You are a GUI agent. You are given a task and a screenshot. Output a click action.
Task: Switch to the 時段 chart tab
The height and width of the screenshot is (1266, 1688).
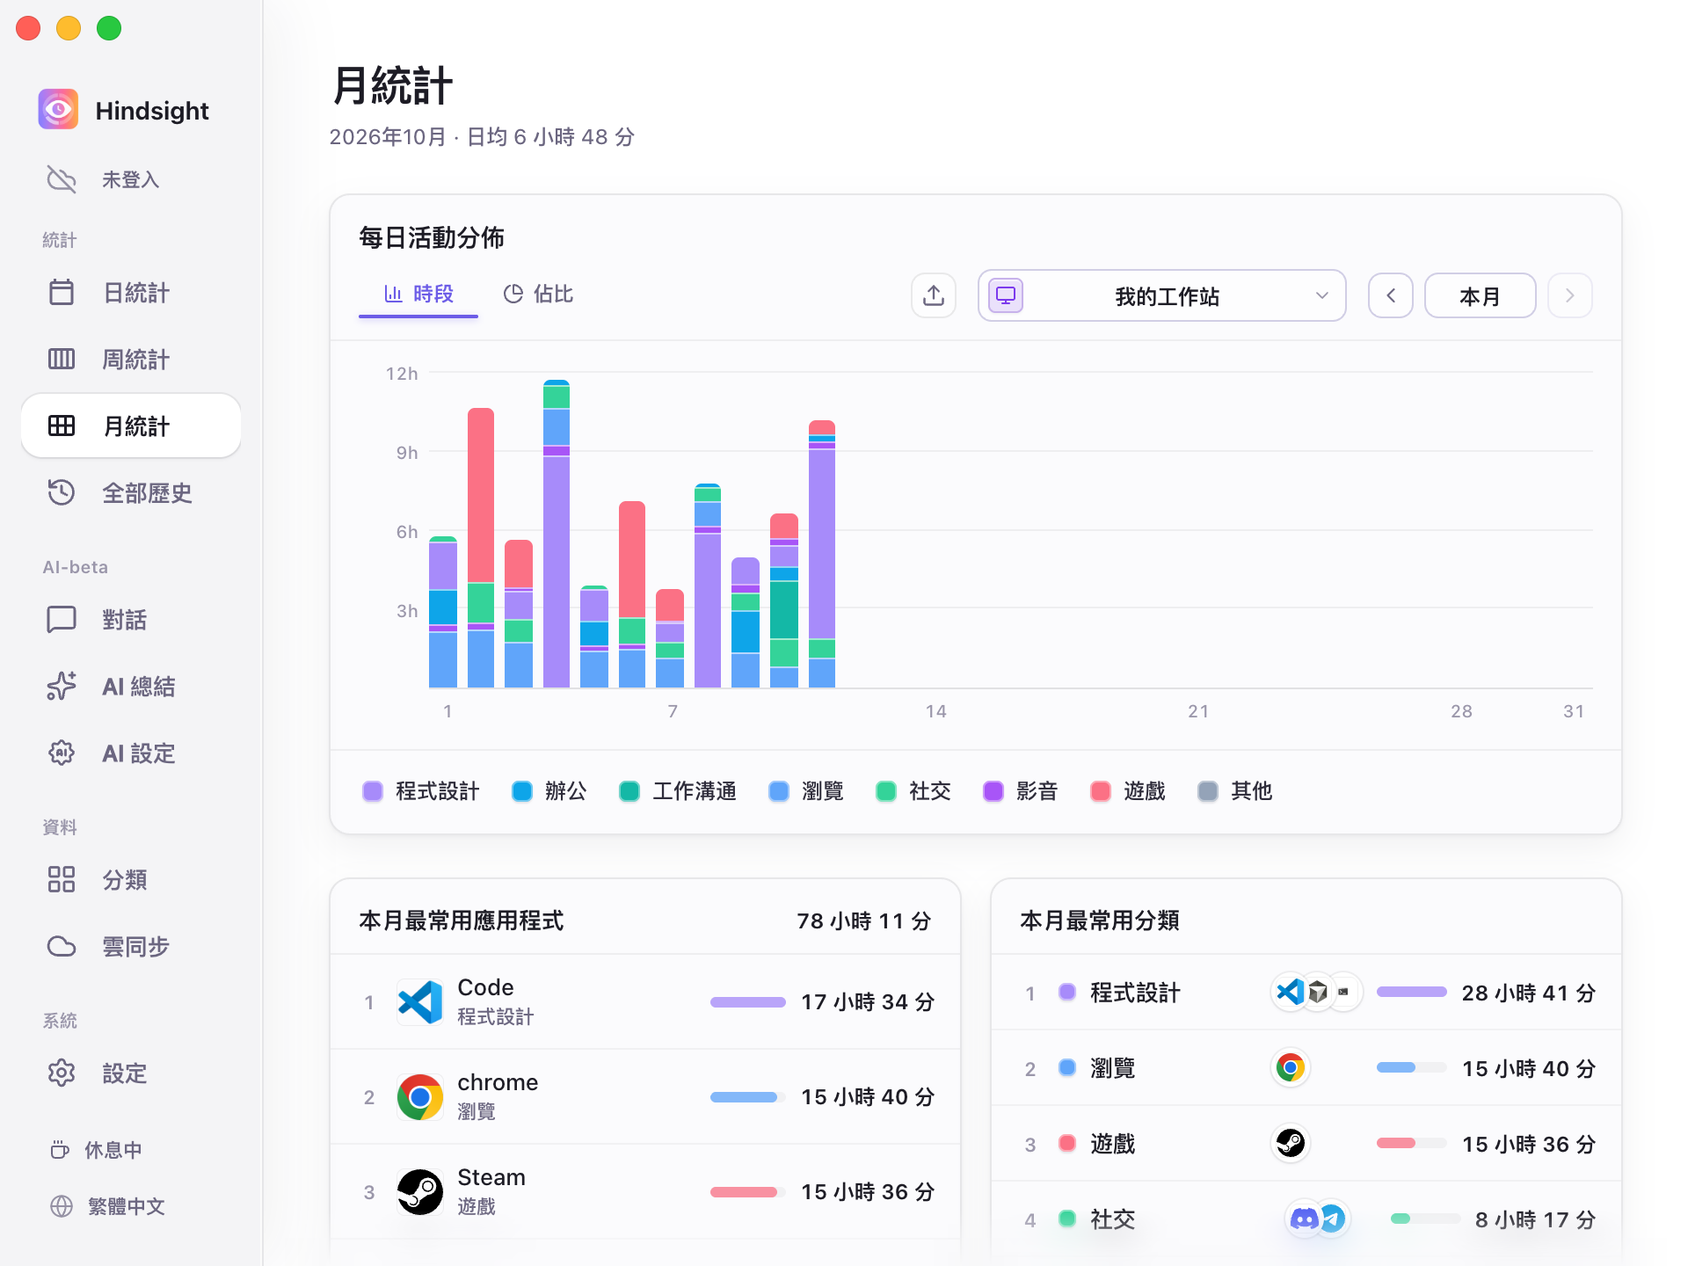click(418, 294)
